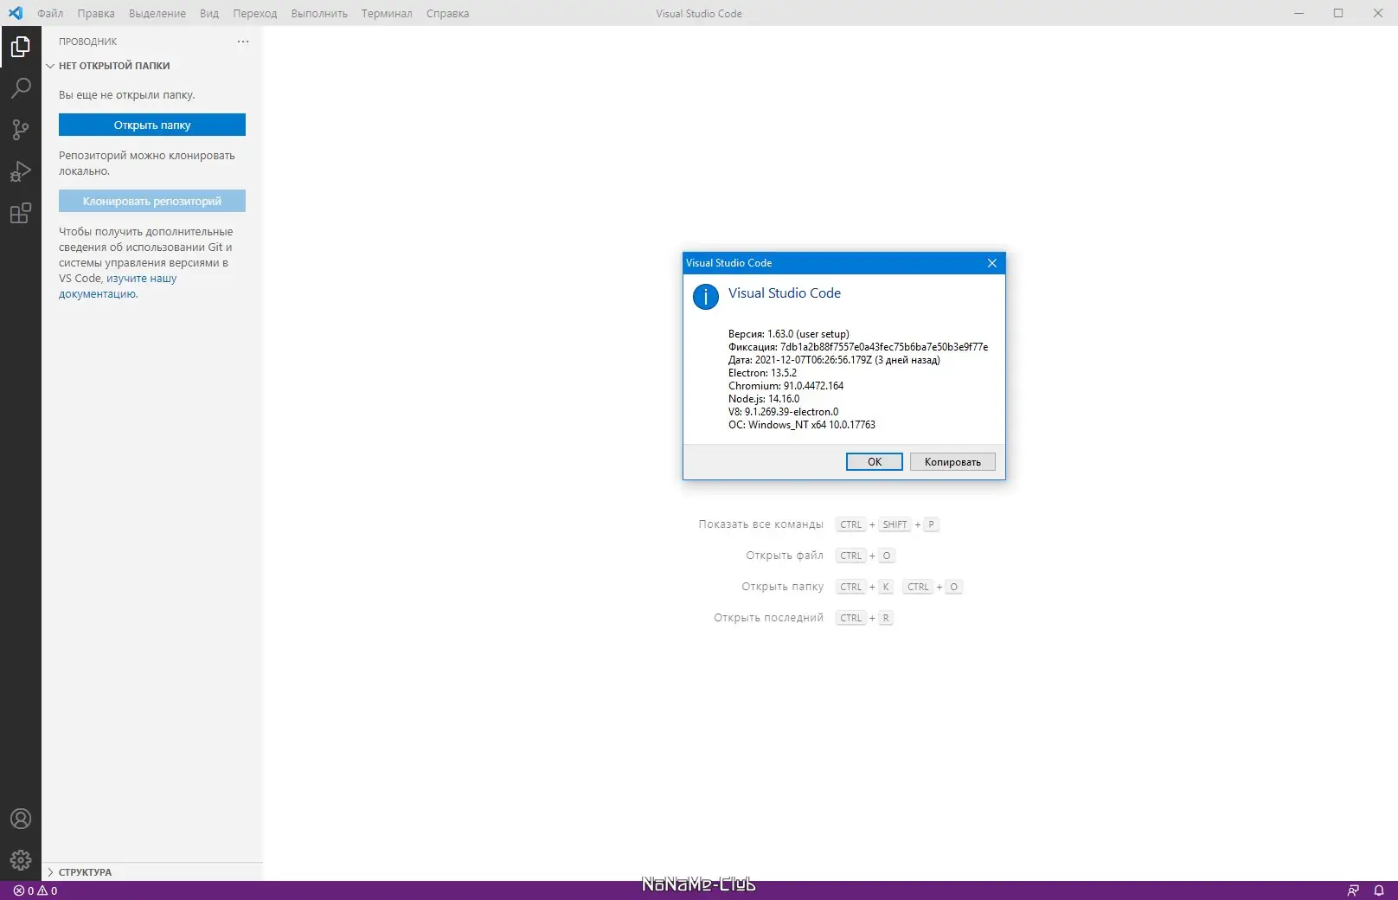Open the Accounts icon in activity bar
This screenshot has width=1398, height=900.
click(21, 819)
